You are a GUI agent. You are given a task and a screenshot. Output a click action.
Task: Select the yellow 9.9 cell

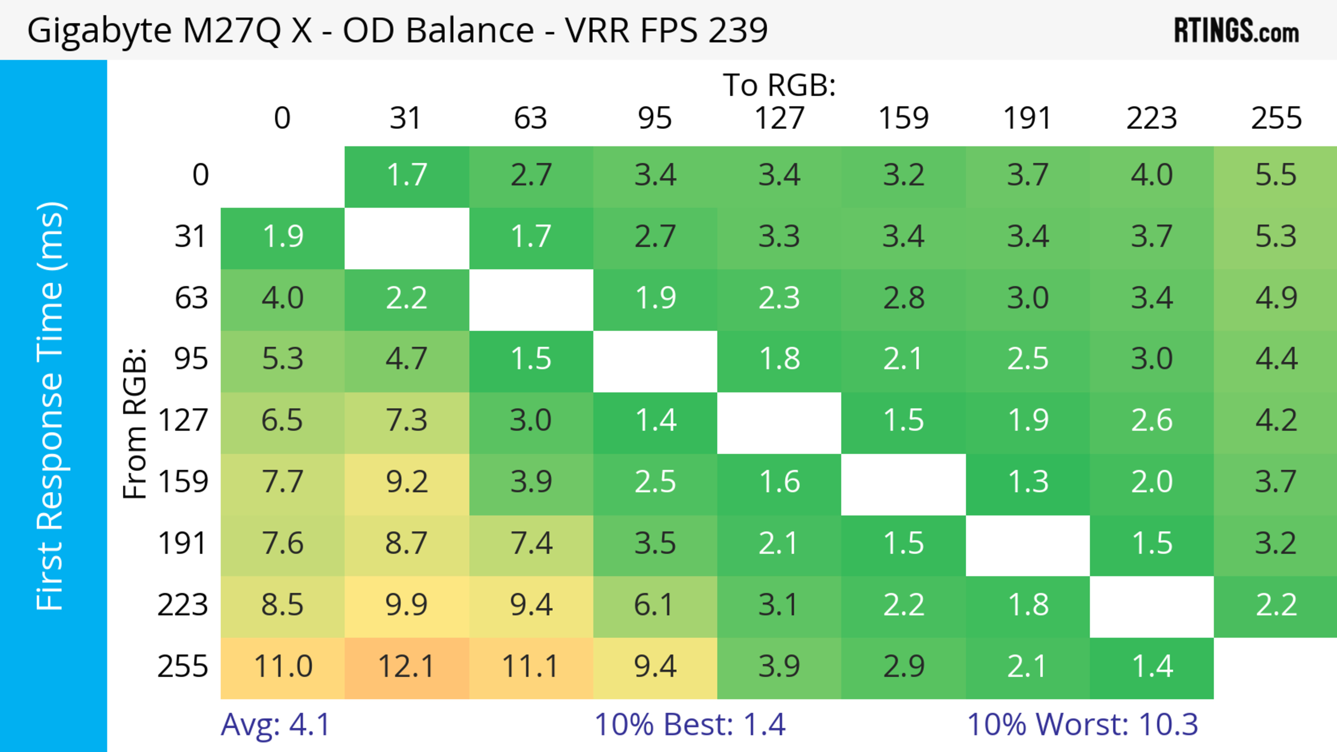click(406, 605)
